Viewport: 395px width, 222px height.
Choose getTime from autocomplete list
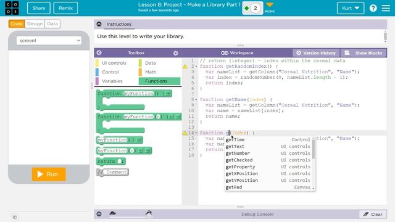click(268, 140)
